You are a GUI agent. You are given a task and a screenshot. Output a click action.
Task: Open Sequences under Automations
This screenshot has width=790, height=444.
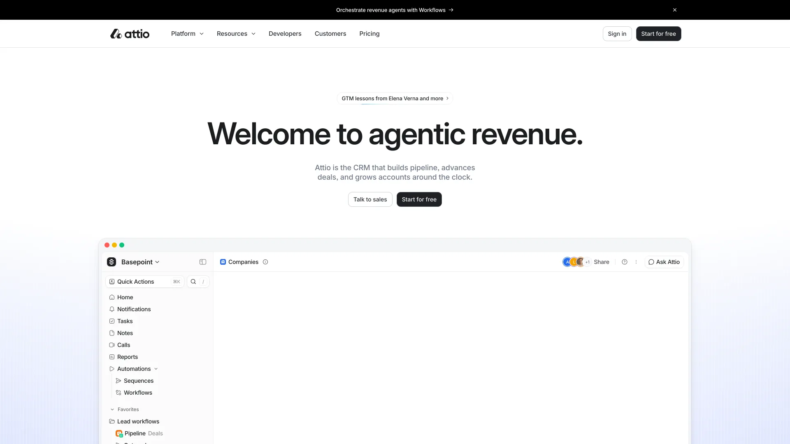tap(135, 381)
